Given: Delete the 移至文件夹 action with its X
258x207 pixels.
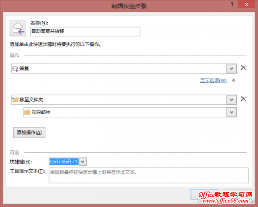Looking at the screenshot, I should click(243, 99).
